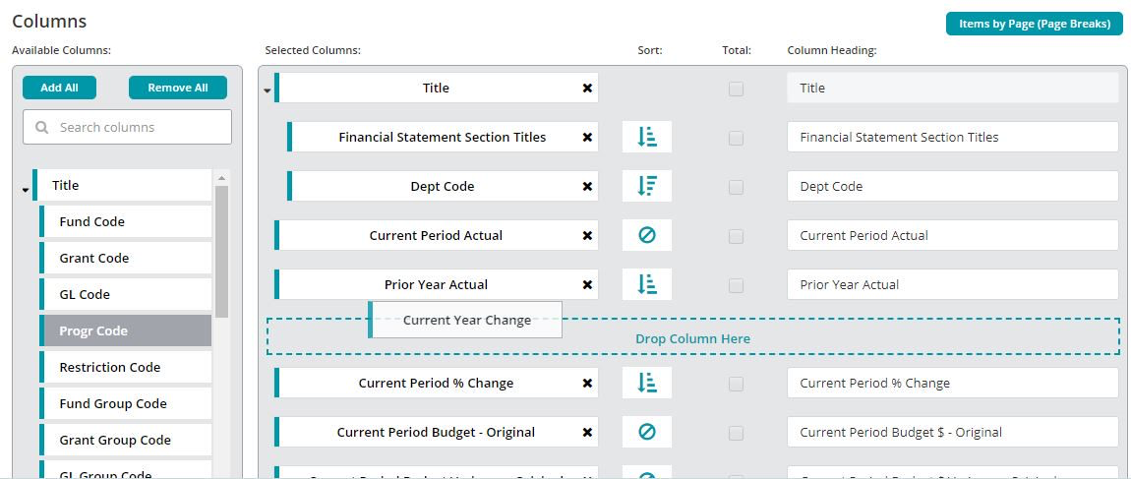The height and width of the screenshot is (479, 1131).
Task: Click the Drop Column Here zone
Action: (x=693, y=337)
